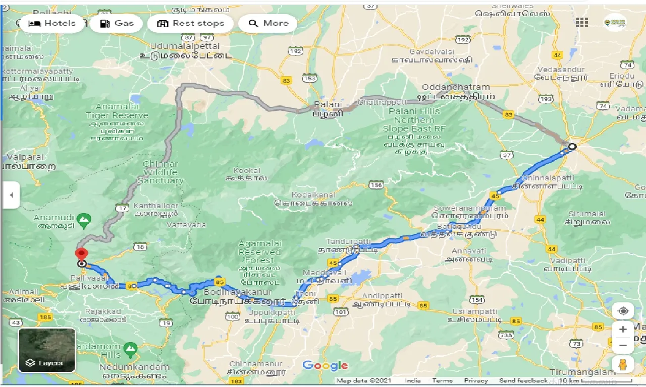Toggle the Layers satellite view thumbnail
This screenshot has width=646, height=387.
47,350
